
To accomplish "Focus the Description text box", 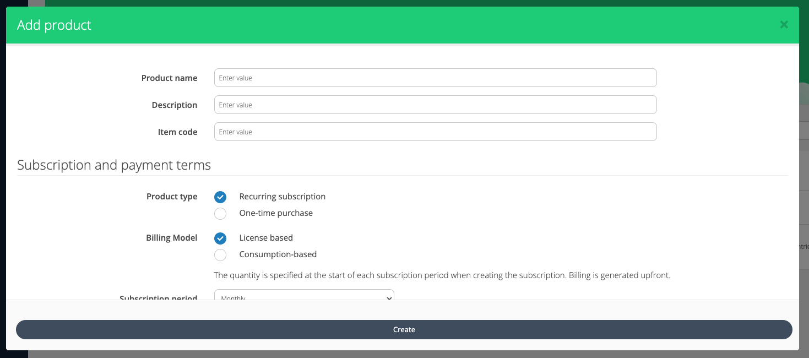I will [435, 105].
